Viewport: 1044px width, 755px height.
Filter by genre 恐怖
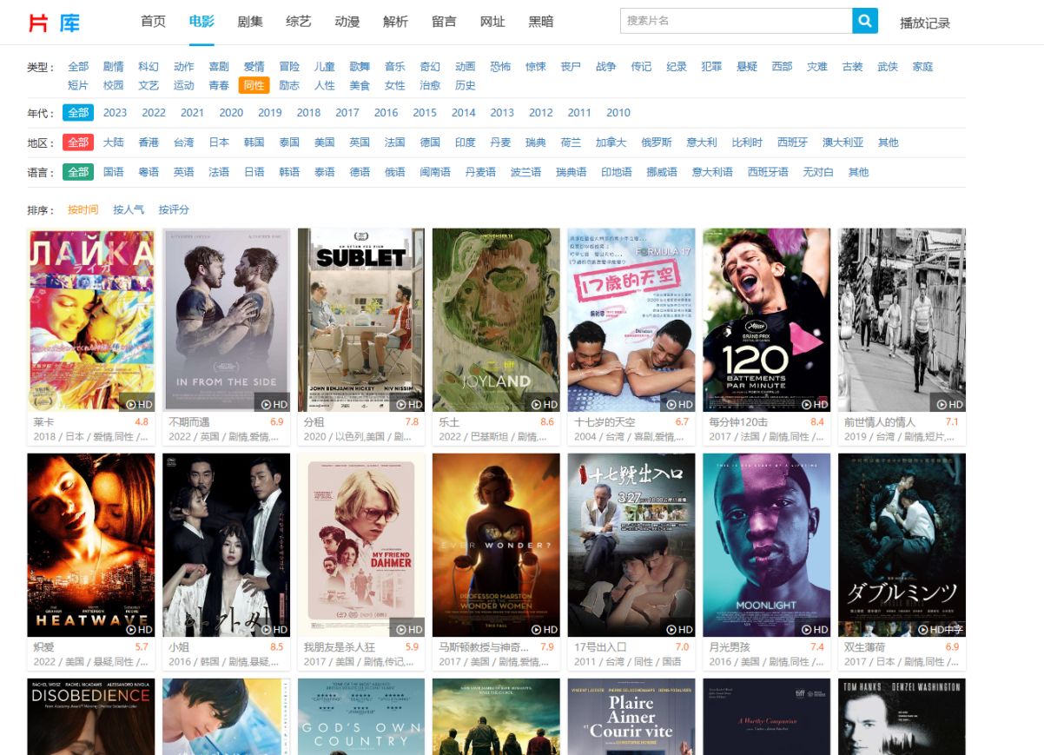[500, 67]
